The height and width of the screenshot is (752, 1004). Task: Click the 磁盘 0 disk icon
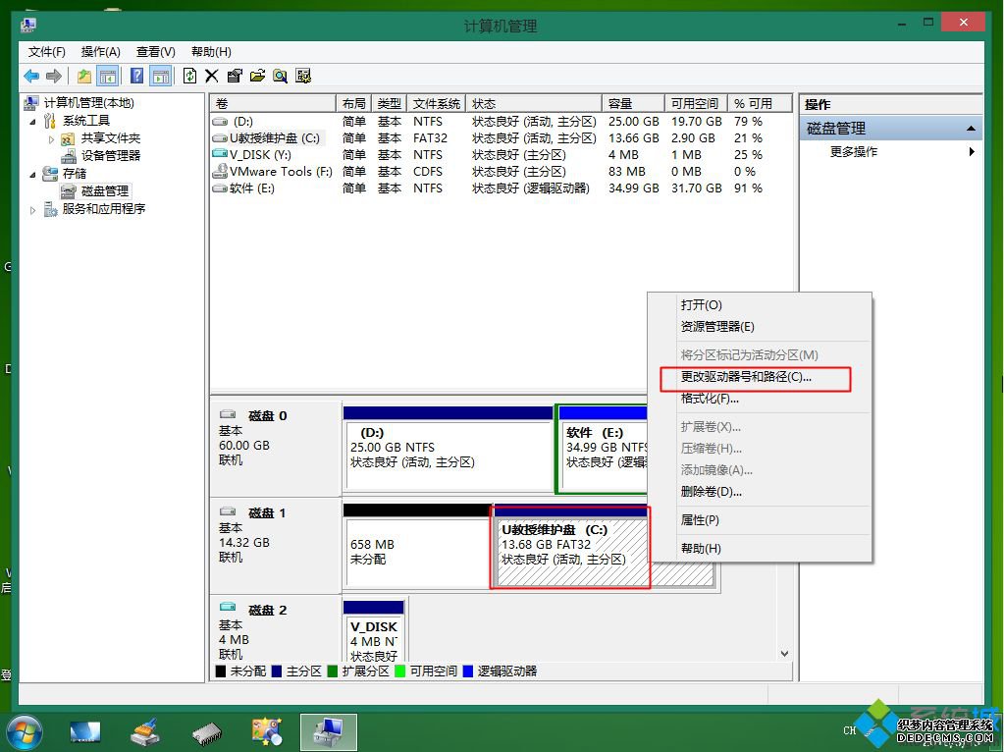228,414
